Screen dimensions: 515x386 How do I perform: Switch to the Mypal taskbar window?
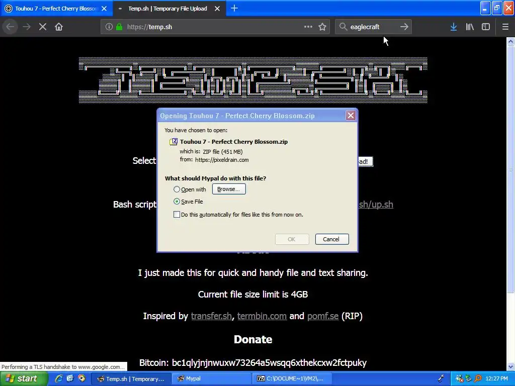click(212, 379)
